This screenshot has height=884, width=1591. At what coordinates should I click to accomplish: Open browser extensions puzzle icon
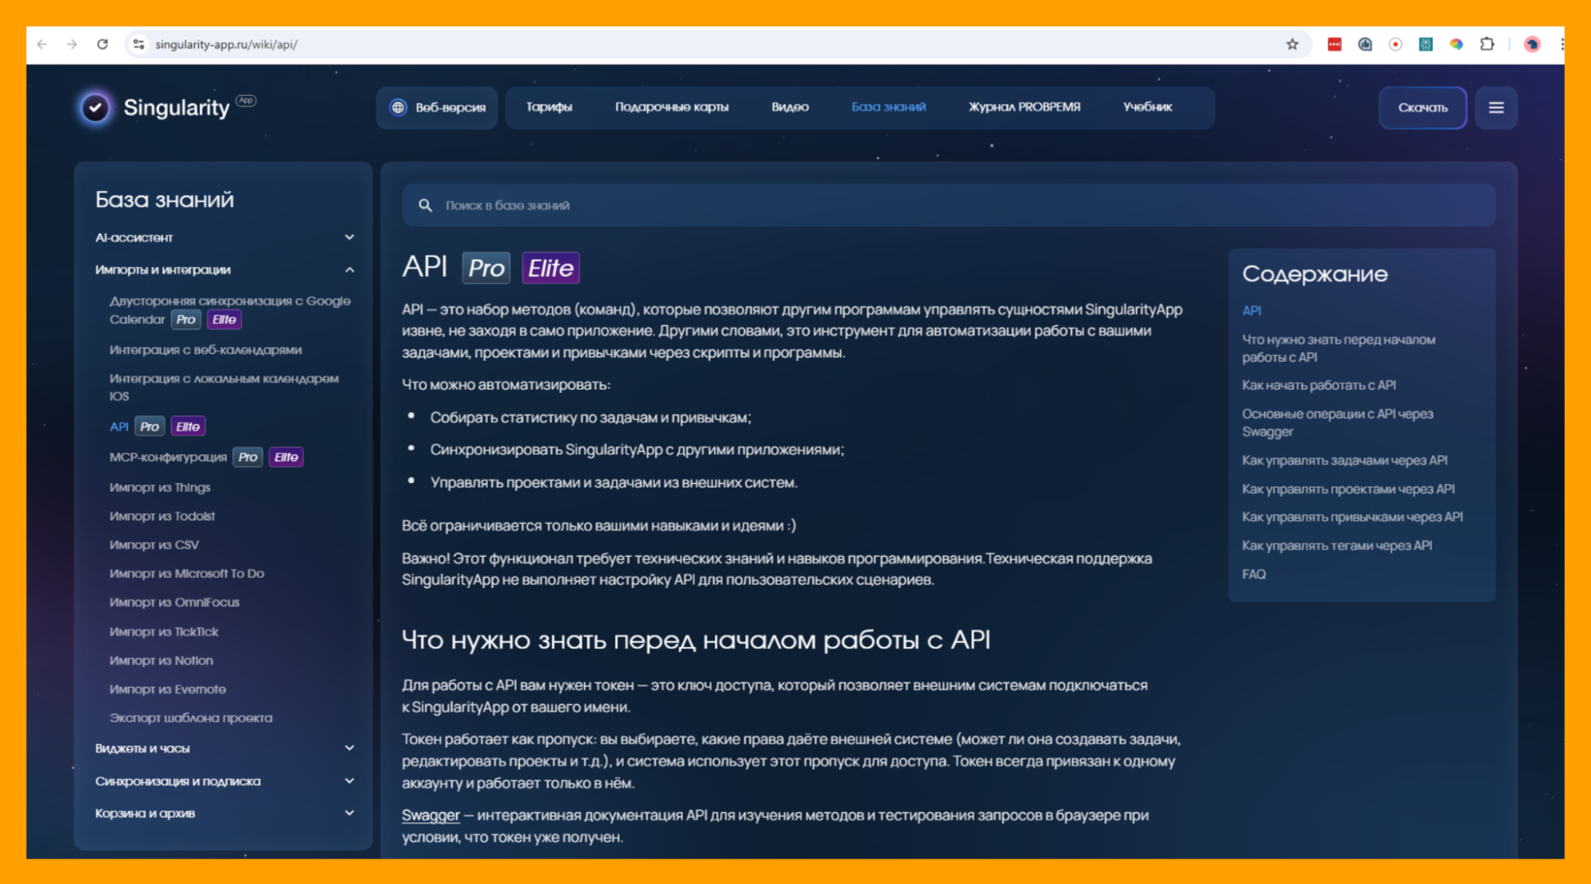click(x=1486, y=45)
